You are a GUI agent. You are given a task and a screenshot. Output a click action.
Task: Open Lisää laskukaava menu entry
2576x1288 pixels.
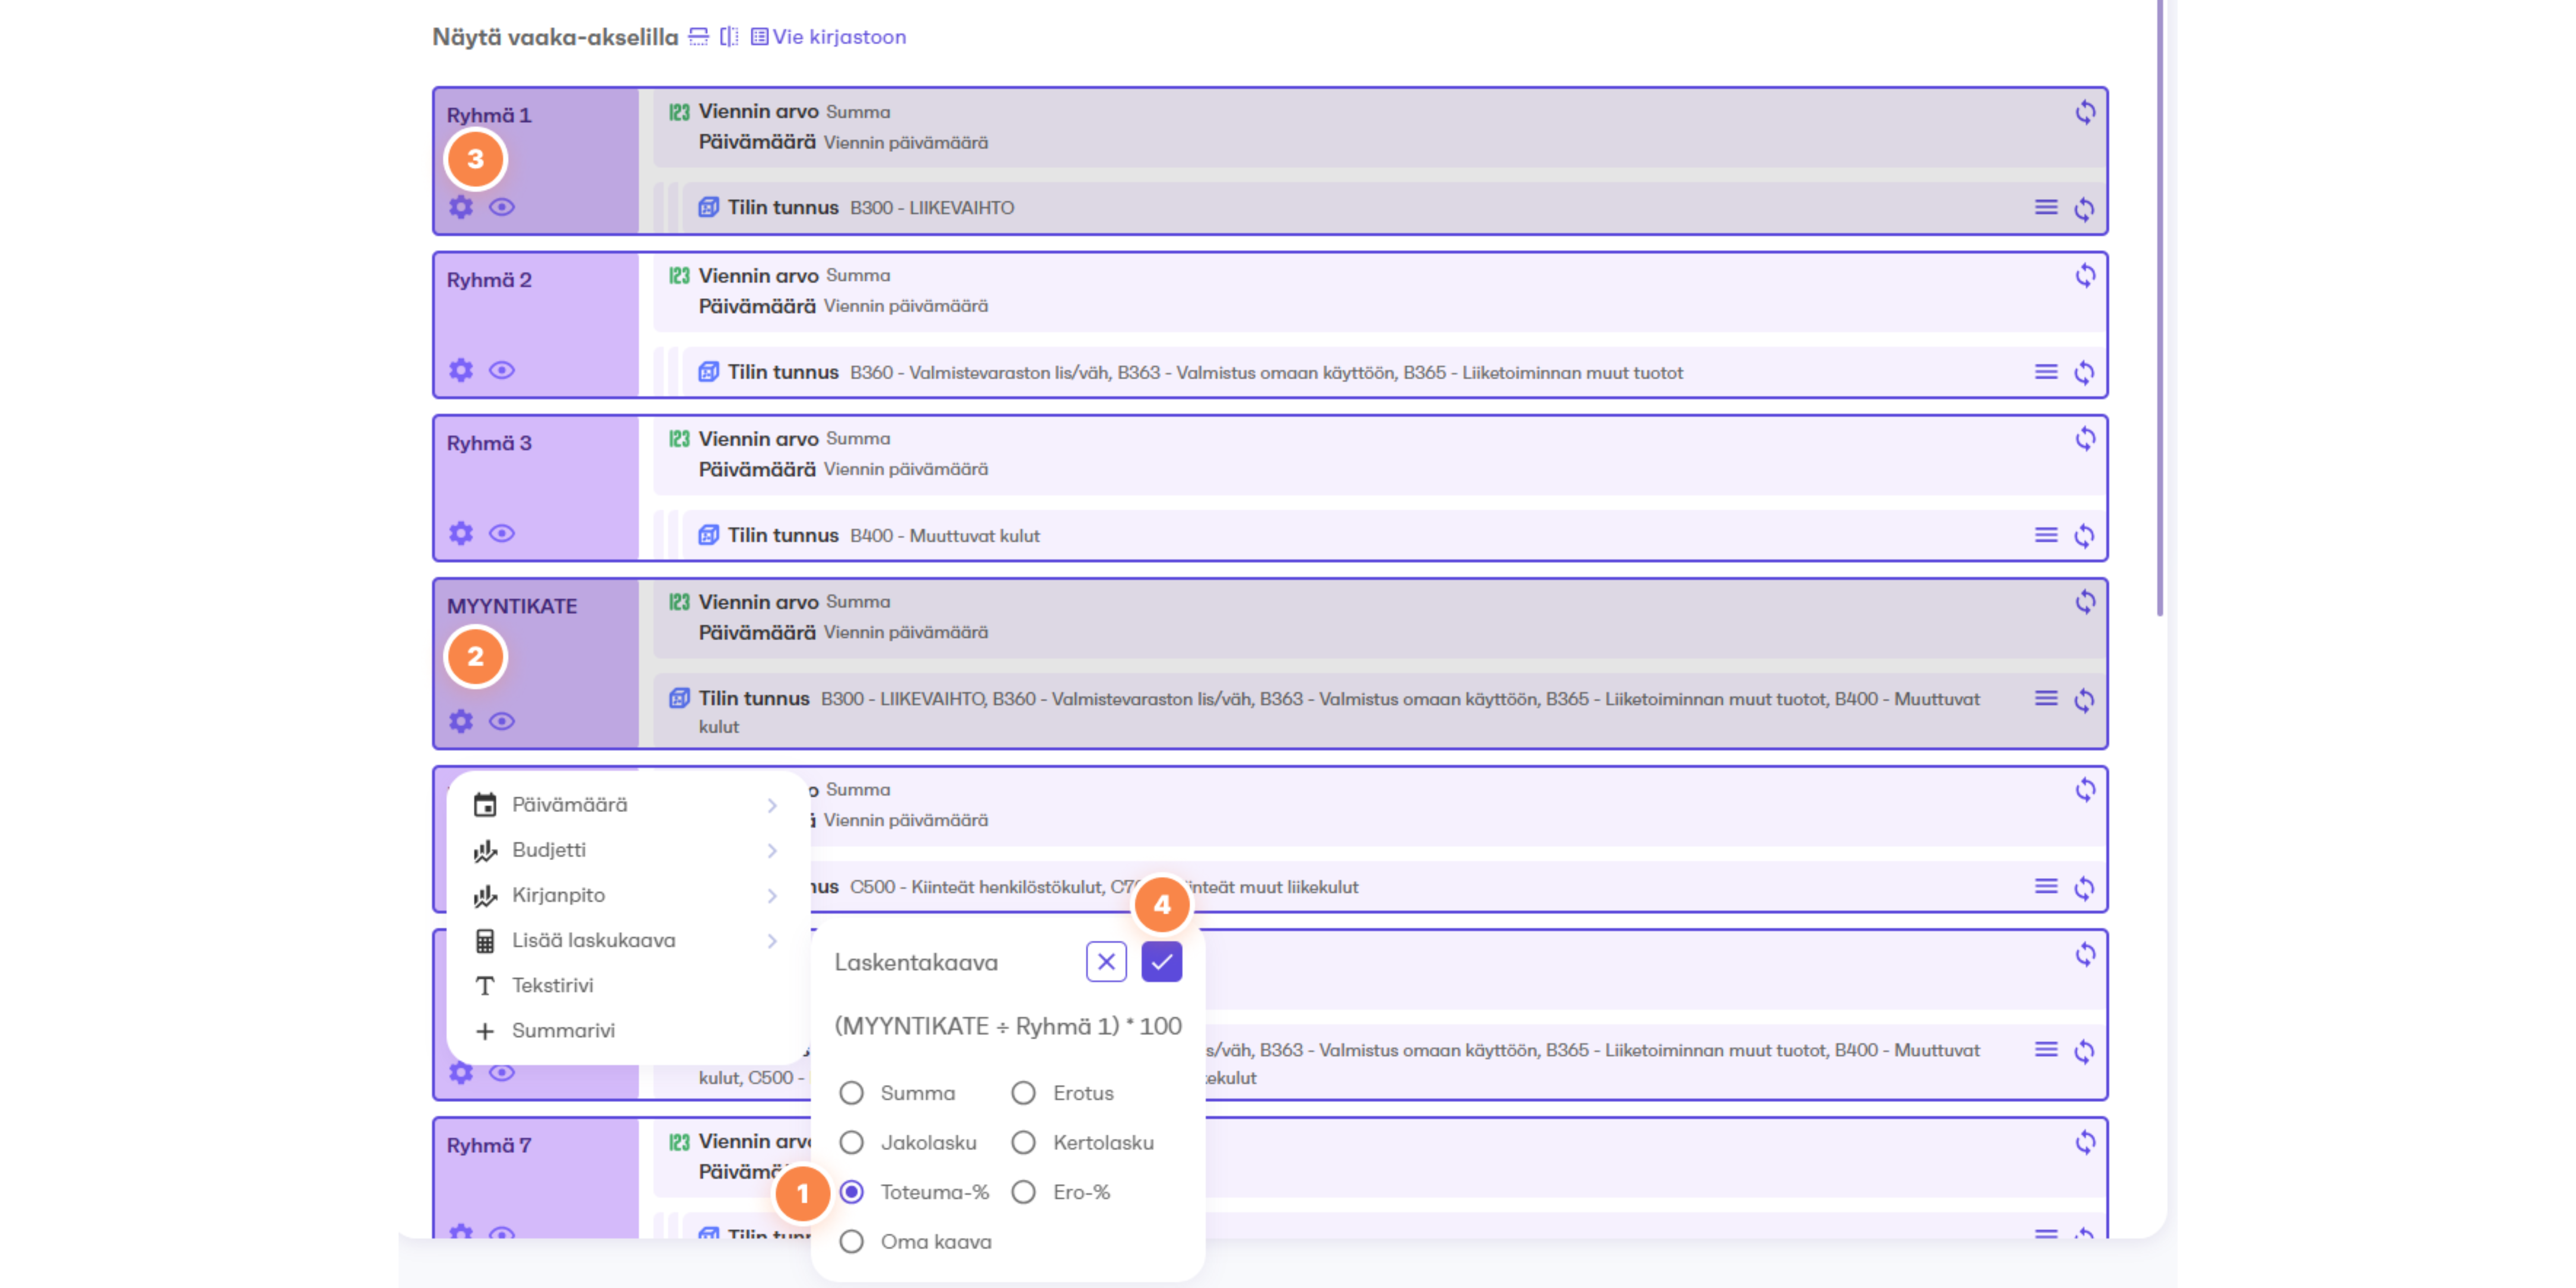(x=628, y=940)
